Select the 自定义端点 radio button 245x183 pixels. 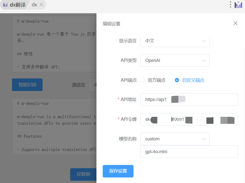(177, 80)
